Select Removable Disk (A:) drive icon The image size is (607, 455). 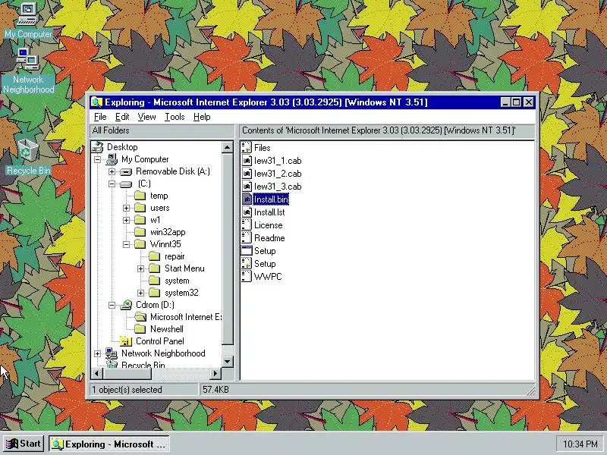point(126,171)
